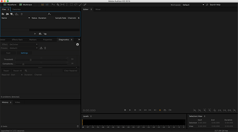Switch to the Properties tab
This screenshot has height=132, width=238.
pyautogui.click(x=48, y=40)
